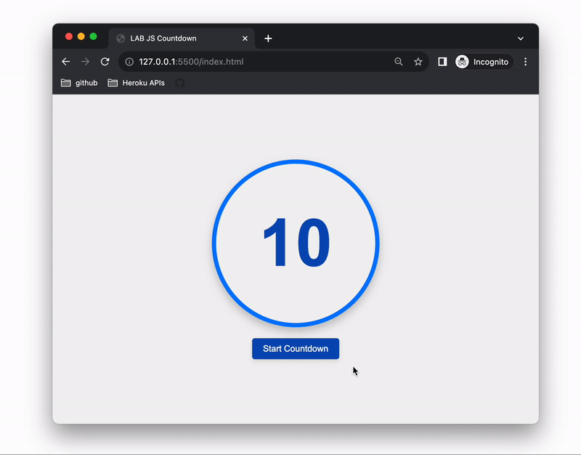Close the LAB JS Countdown tab

point(245,39)
